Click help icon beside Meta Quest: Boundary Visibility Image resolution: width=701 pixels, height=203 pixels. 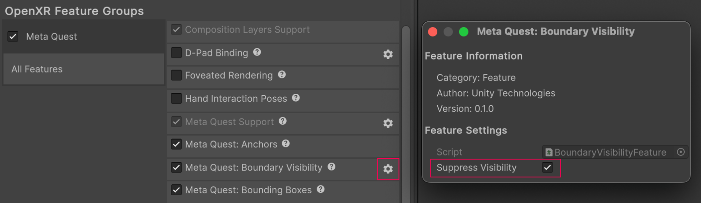tap(331, 167)
